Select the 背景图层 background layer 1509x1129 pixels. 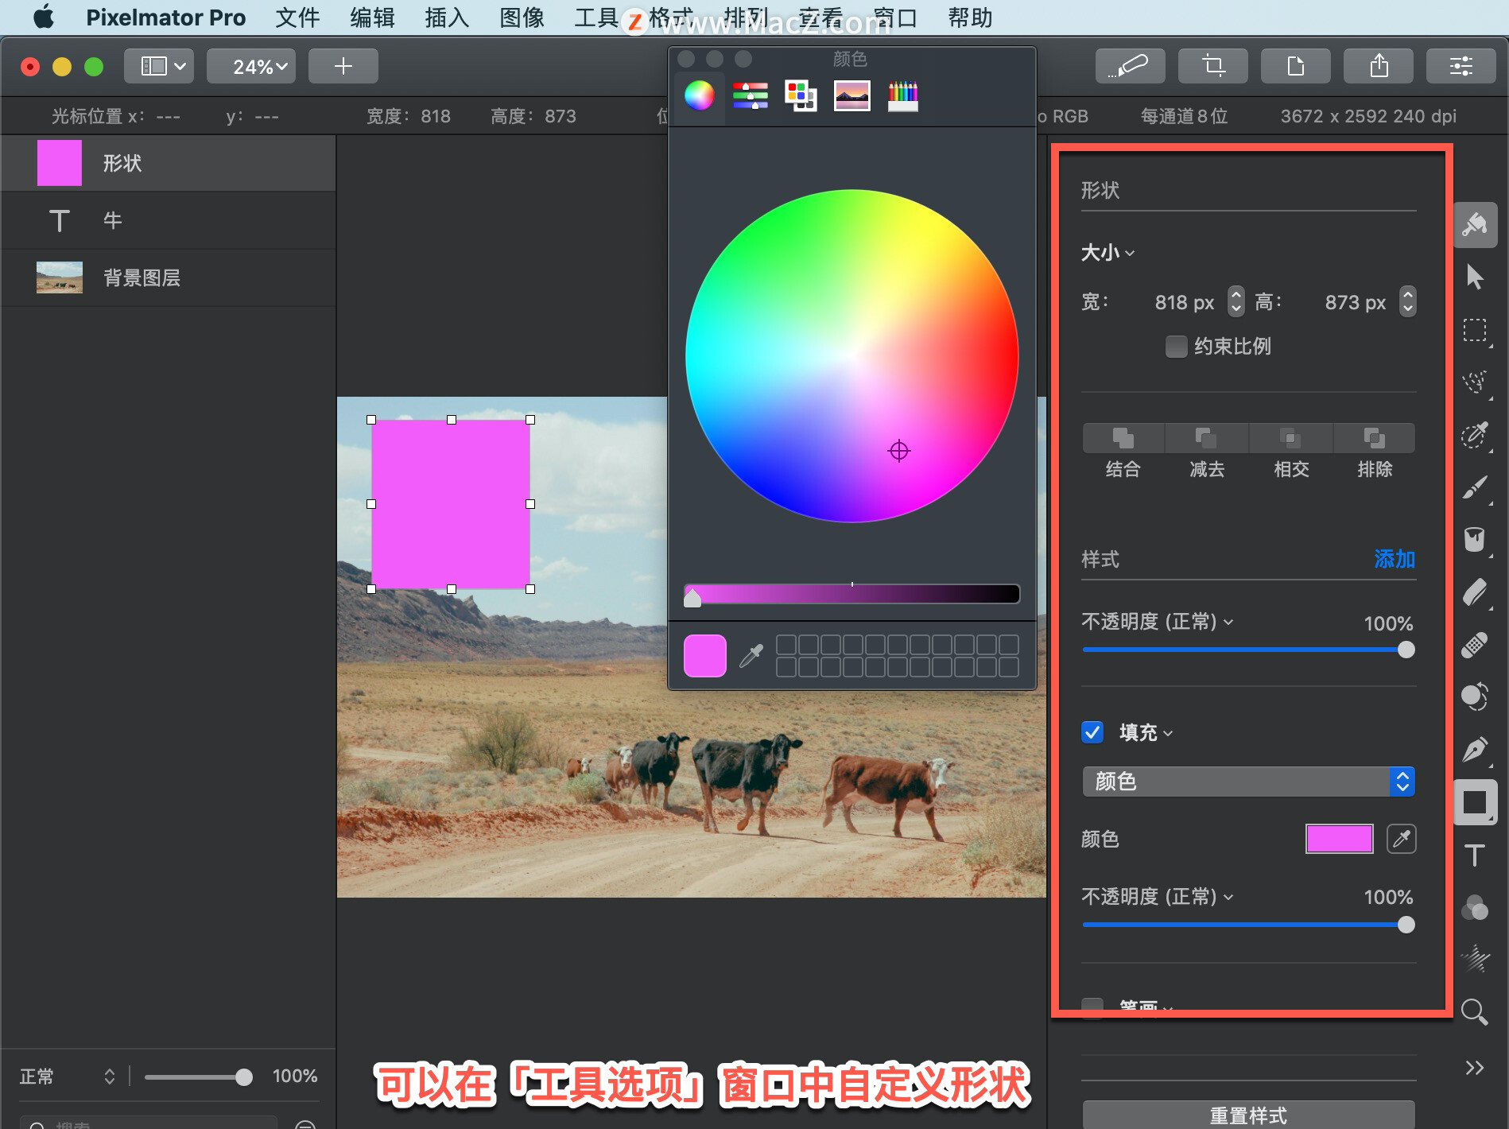[168, 277]
